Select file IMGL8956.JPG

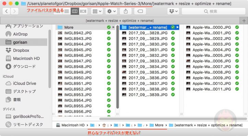[85, 112]
